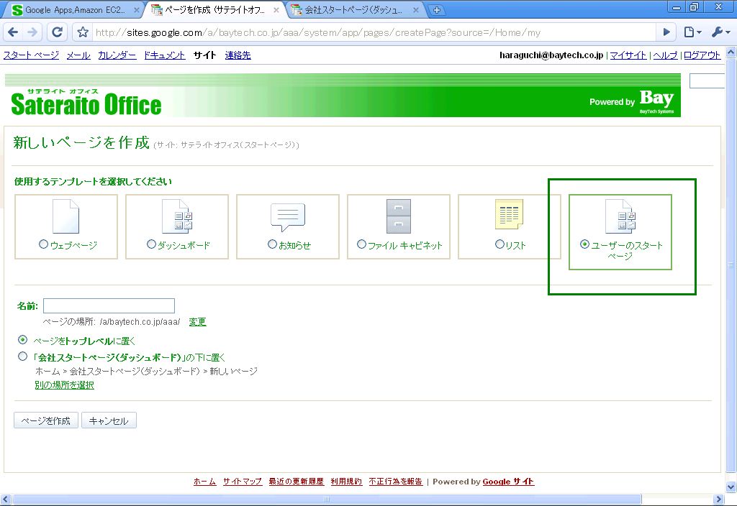
Task: Click the Bay logo in the banner
Action: coord(656,101)
